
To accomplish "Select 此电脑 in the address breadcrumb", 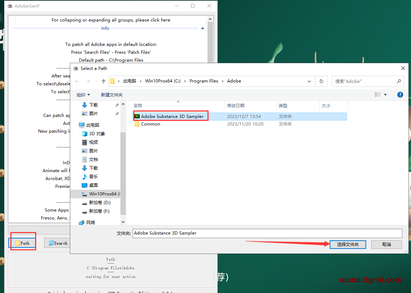I will [130, 81].
